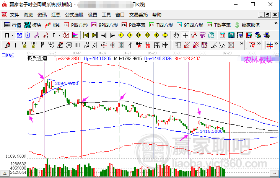Open the T四方形 tool

[x=161, y=25]
